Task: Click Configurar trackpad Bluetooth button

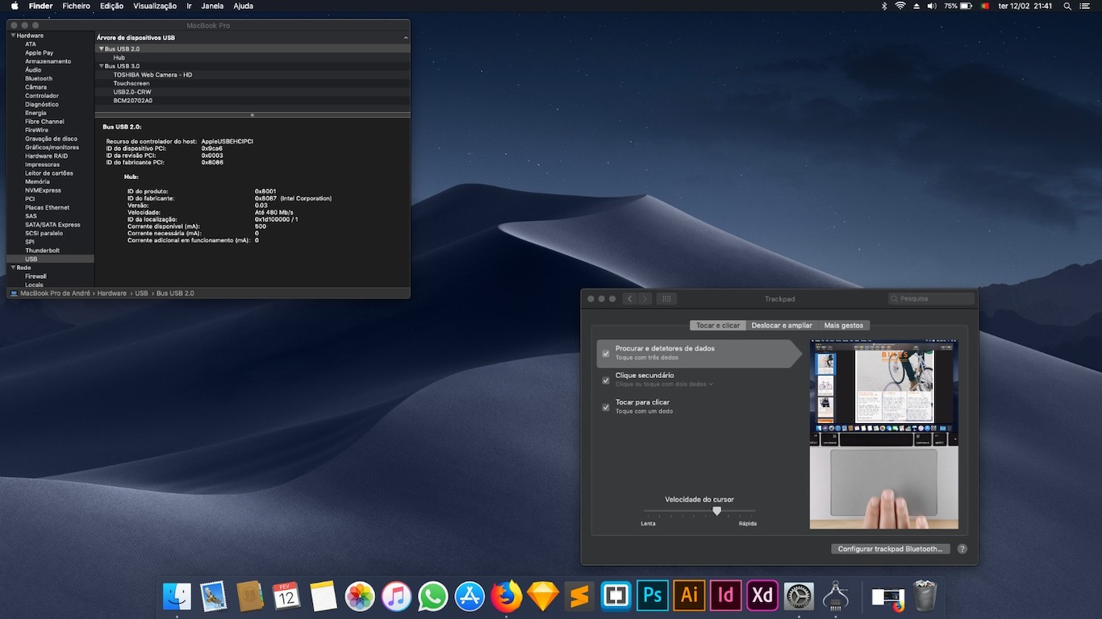Action: coord(890,549)
